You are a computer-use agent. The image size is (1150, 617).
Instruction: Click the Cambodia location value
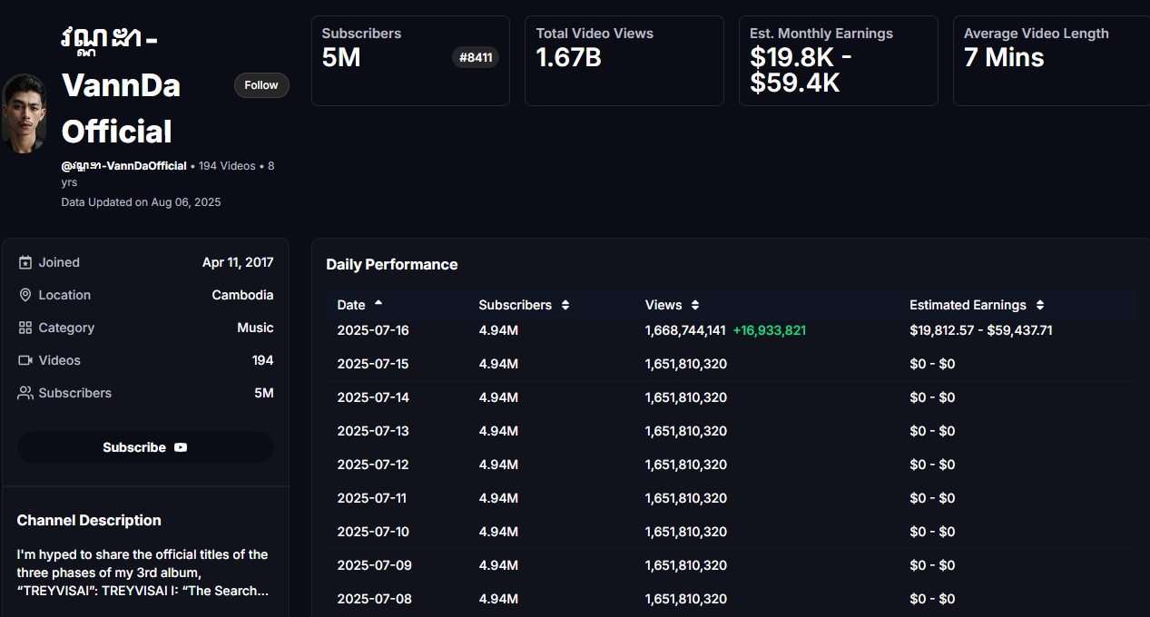click(242, 295)
